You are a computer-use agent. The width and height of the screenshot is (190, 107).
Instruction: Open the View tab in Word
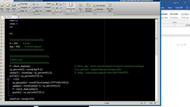pyautogui.click(x=170, y=8)
